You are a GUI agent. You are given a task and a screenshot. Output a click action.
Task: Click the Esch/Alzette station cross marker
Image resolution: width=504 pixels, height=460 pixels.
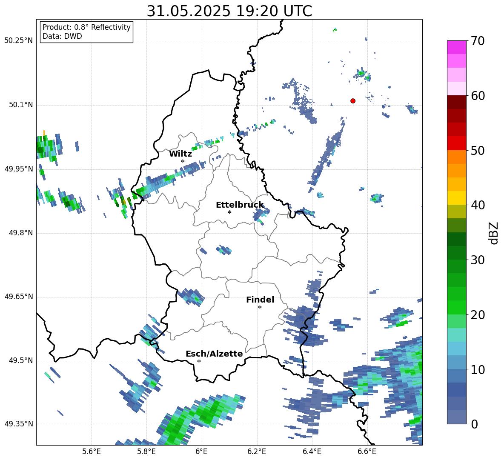[199, 361]
